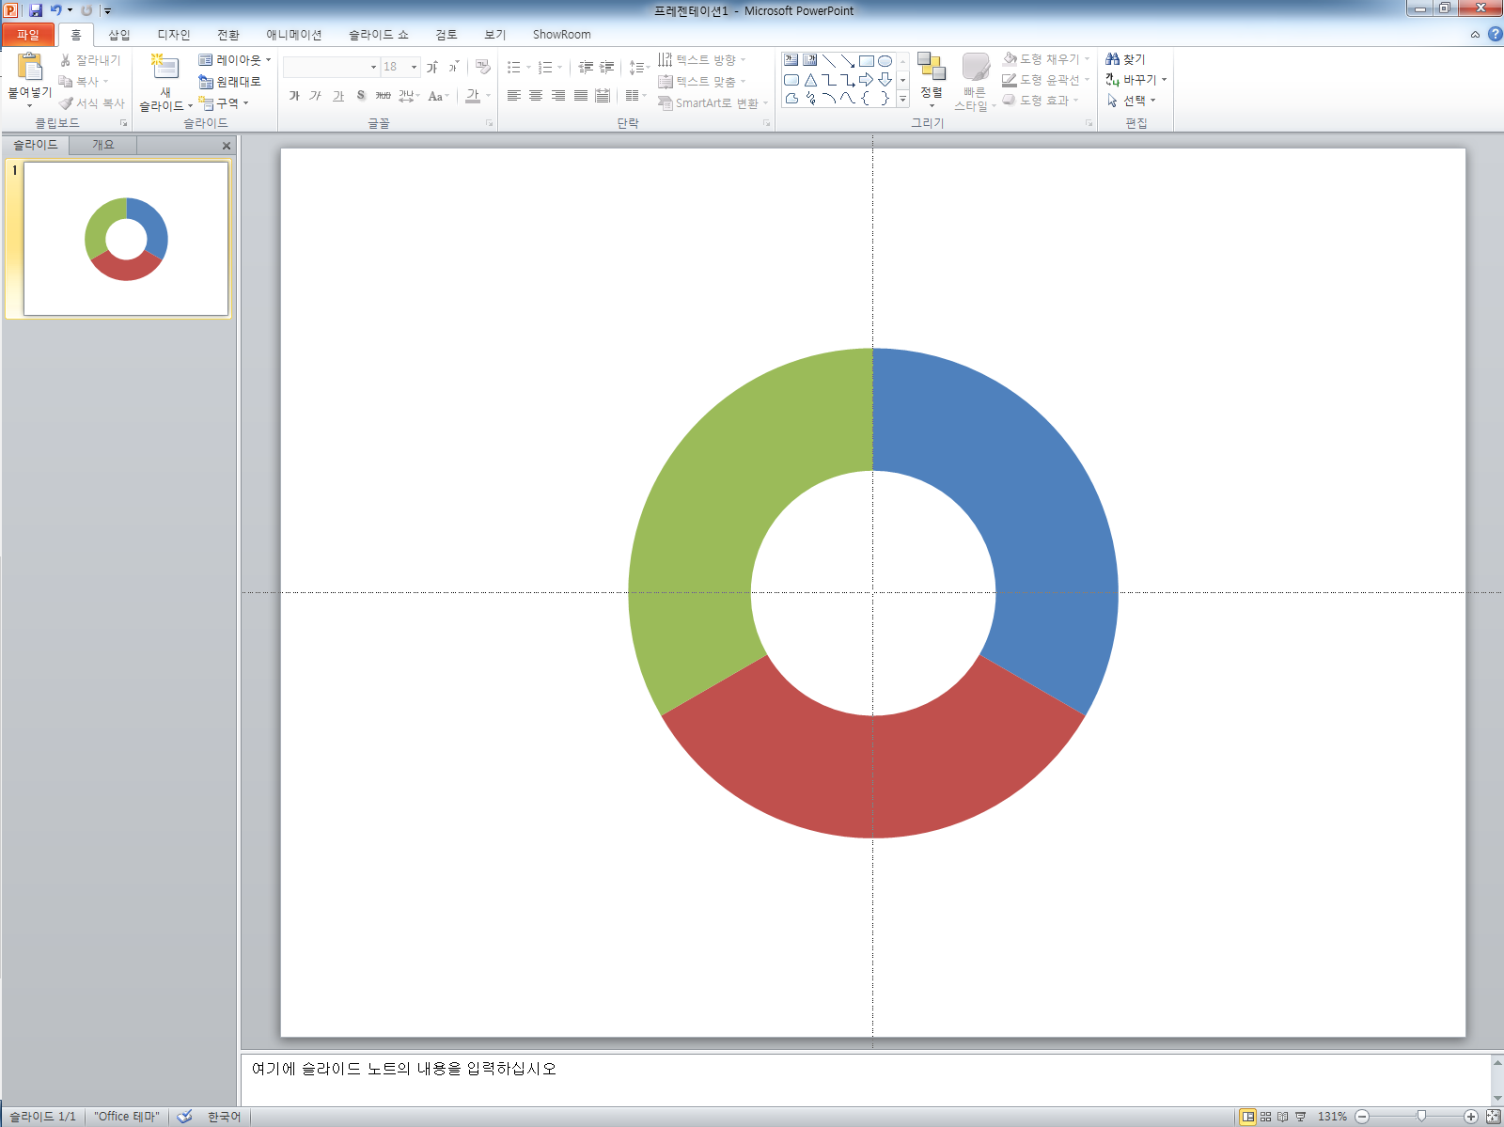Screen dimensions: 1504x1127
Task: Choose the Right Arrow block shape
Action: coord(867,80)
